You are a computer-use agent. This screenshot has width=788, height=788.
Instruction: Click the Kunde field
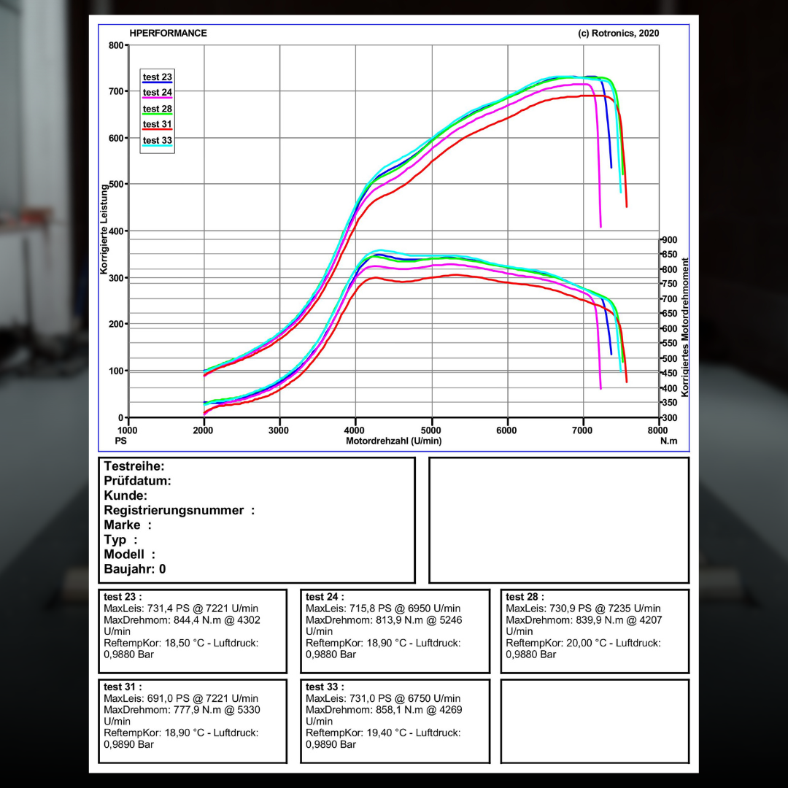[125, 495]
